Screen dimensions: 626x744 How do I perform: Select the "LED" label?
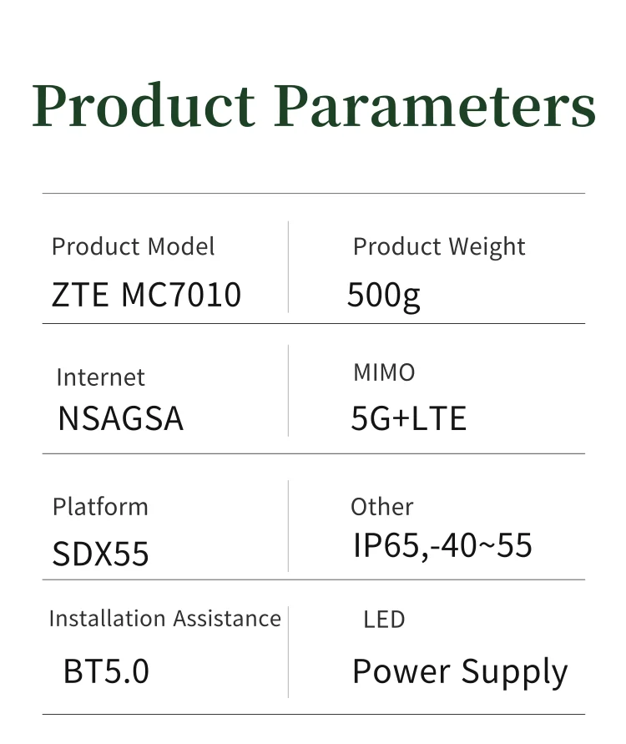click(384, 620)
